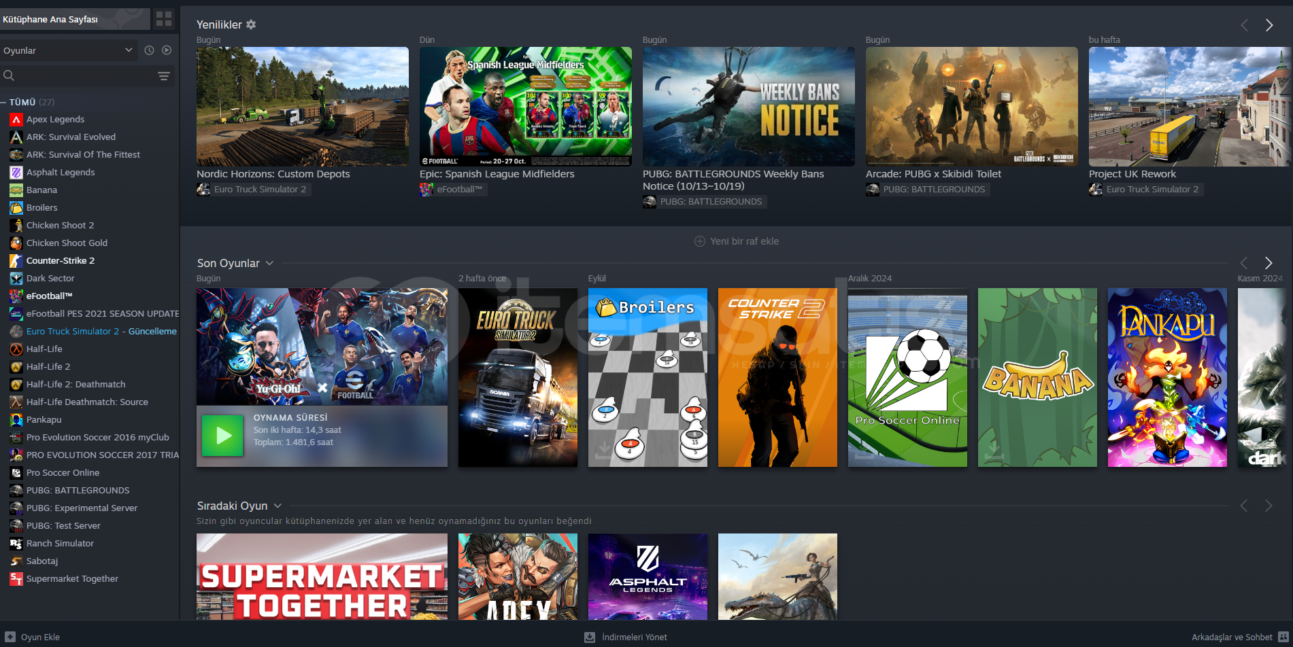This screenshot has height=647, width=1293.
Task: Click the ready-to-play filter icon
Action: (x=167, y=50)
